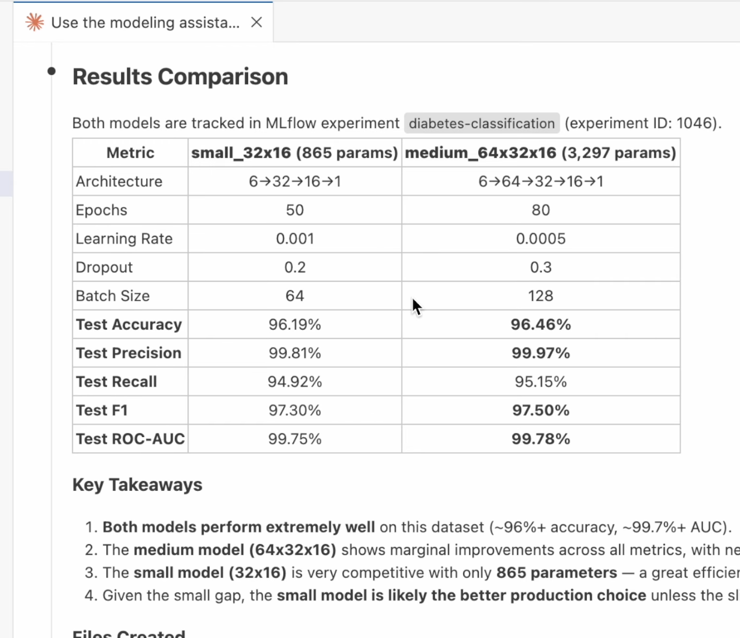Click the bullet dot beside Results Comparison

point(52,71)
